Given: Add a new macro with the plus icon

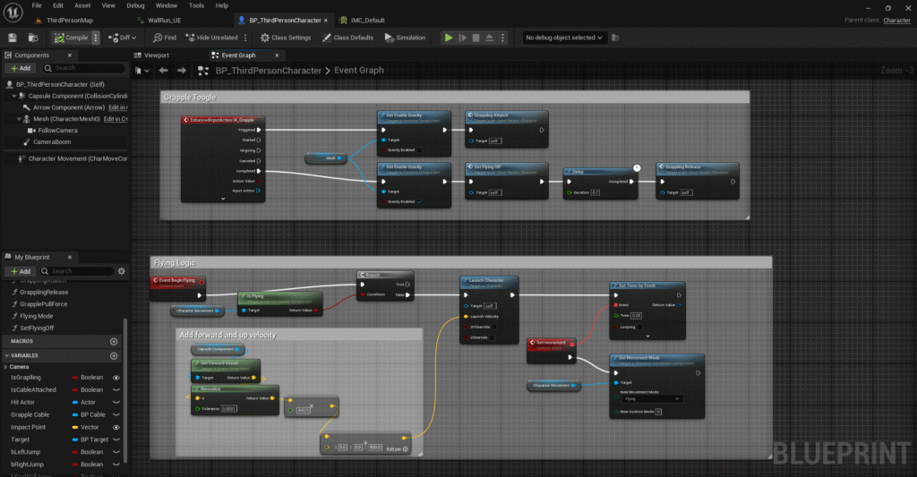Looking at the screenshot, I should pyautogui.click(x=114, y=341).
